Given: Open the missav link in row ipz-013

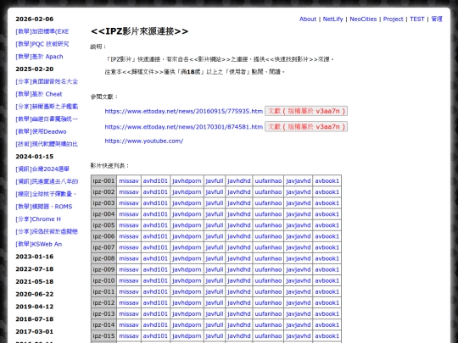Looking at the screenshot, I should pyautogui.click(x=129, y=314).
